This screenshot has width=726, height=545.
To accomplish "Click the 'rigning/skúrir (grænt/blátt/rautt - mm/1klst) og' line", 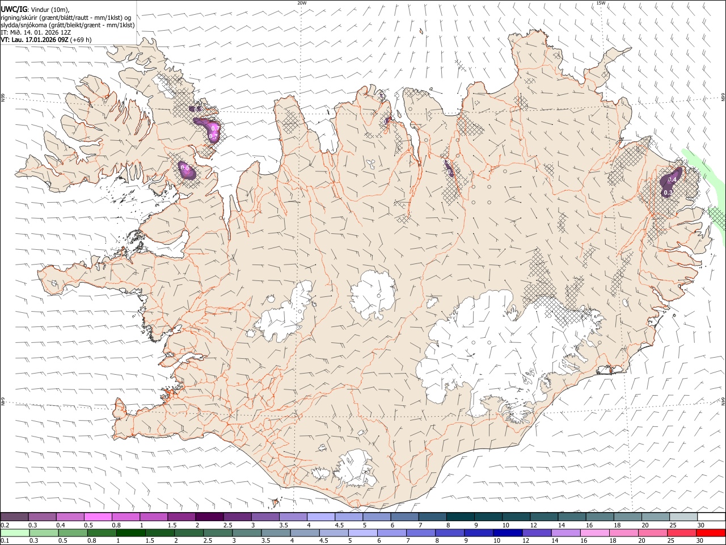I will point(66,18).
